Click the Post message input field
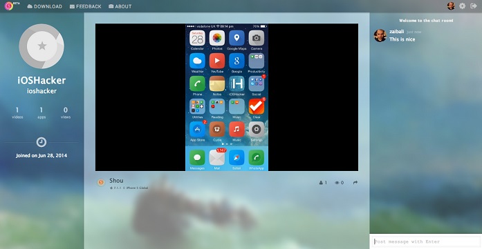This screenshot has height=249, width=482. tap(426, 241)
